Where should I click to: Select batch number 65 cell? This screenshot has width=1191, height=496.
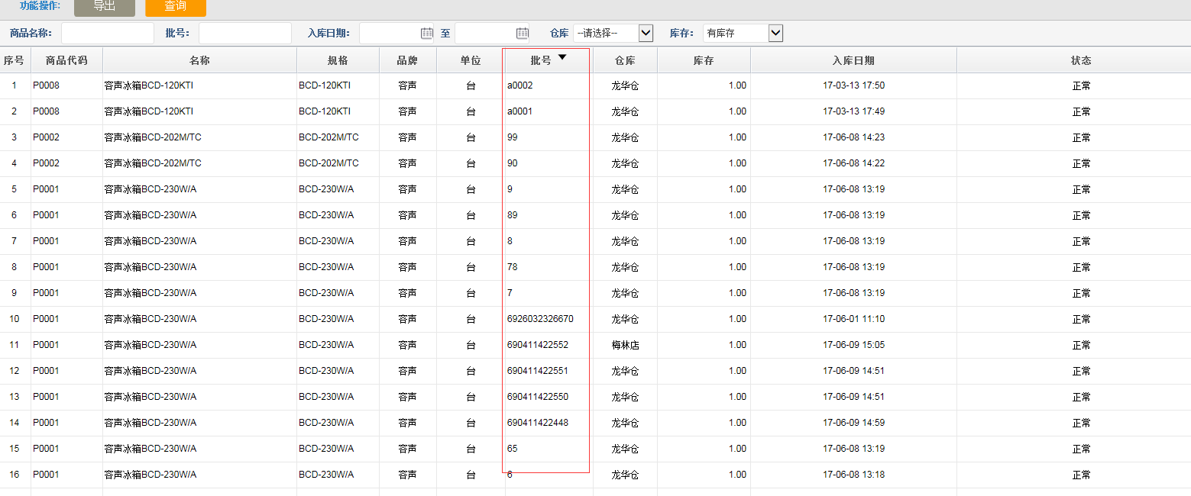(513, 449)
